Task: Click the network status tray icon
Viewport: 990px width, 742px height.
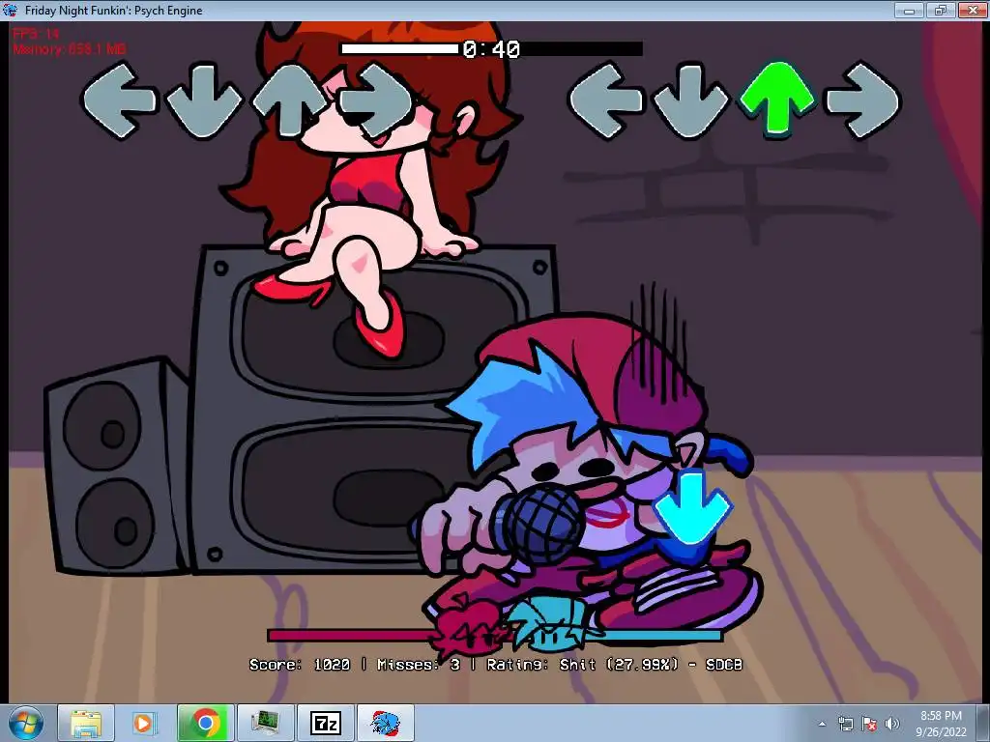Action: [x=845, y=724]
